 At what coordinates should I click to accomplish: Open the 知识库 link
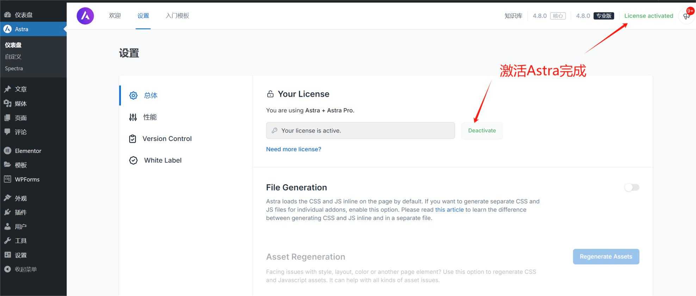tap(513, 16)
